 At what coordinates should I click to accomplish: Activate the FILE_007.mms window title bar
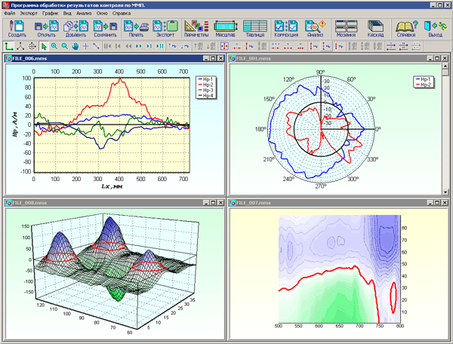coord(302,203)
